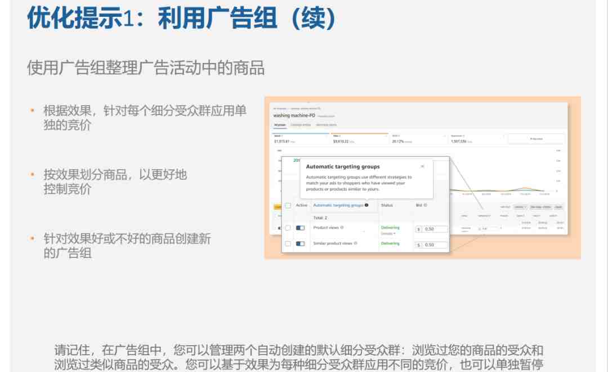Click the info icon beside Product views

point(342,228)
